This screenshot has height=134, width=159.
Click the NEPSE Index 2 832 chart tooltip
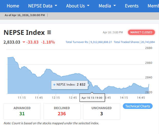point(69,85)
